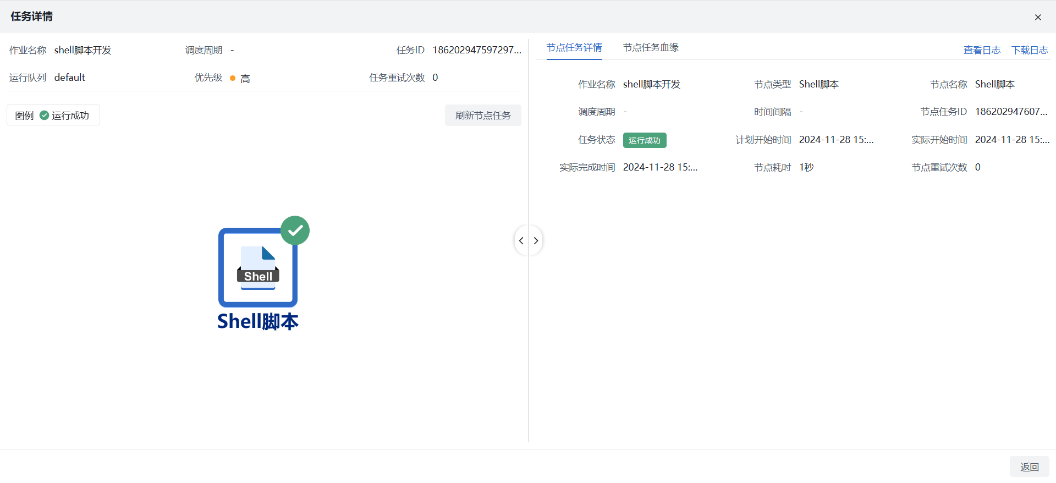Click the 计划开始时间 date value
Image resolution: width=1056 pixels, height=483 pixels.
pyautogui.click(x=836, y=140)
